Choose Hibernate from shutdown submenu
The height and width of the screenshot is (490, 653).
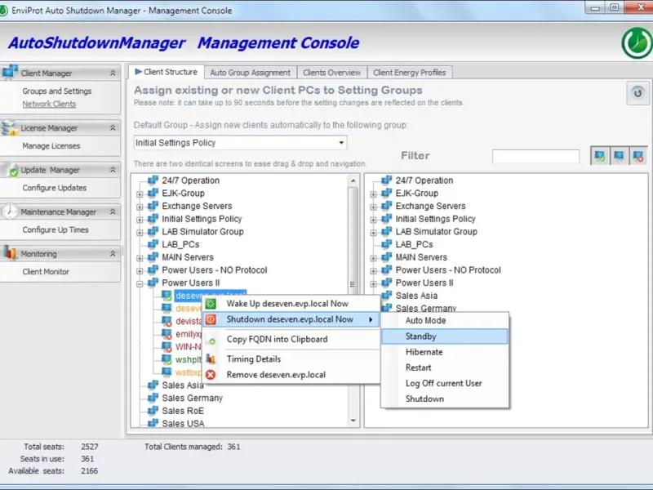point(445,352)
